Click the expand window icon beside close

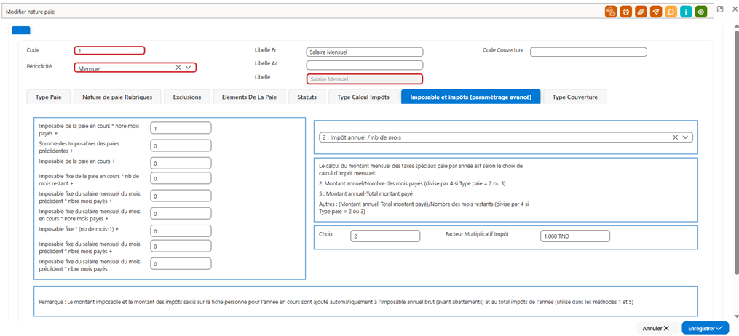pos(719,9)
